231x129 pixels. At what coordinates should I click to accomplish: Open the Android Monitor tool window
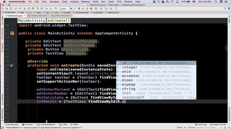(46, 125)
